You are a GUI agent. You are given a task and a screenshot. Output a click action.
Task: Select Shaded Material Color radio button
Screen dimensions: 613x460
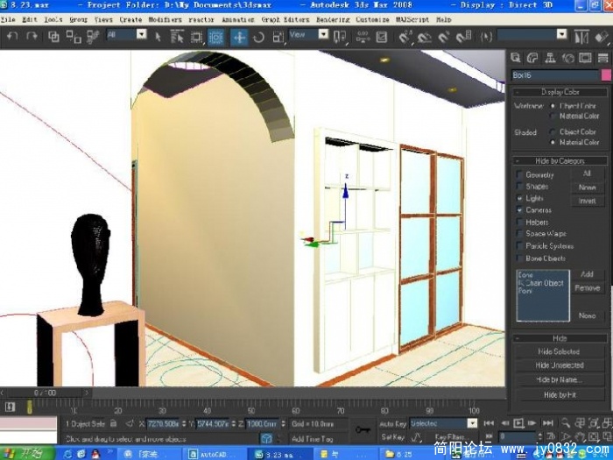tap(553, 142)
